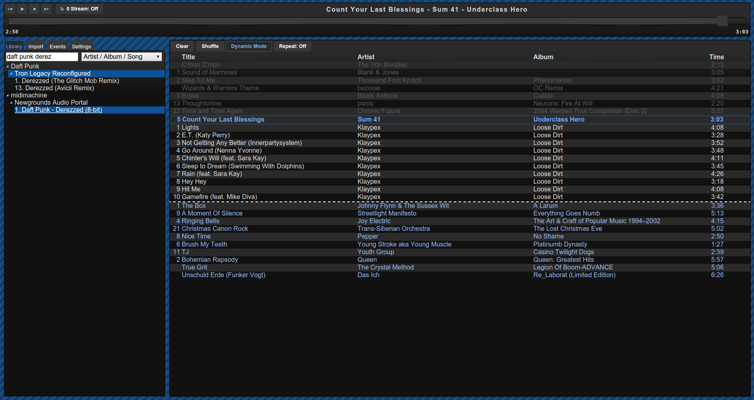This screenshot has height=400, width=754.
Task: Open the Events tab
Action: (57, 47)
